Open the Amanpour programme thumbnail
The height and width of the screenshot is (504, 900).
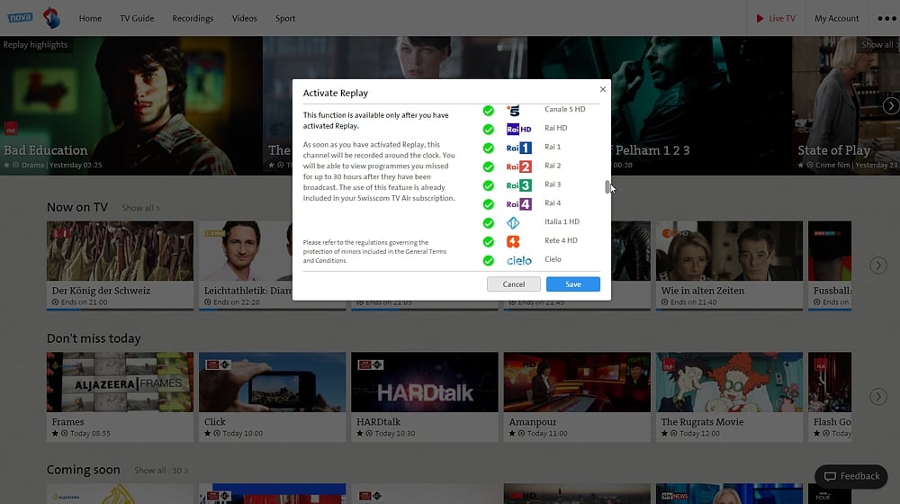(x=577, y=382)
